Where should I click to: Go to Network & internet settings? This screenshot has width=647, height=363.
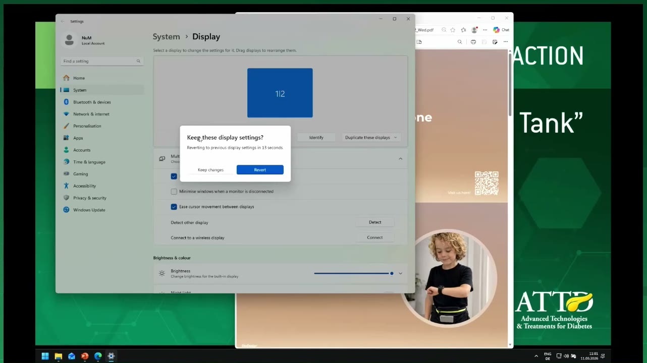point(102,114)
